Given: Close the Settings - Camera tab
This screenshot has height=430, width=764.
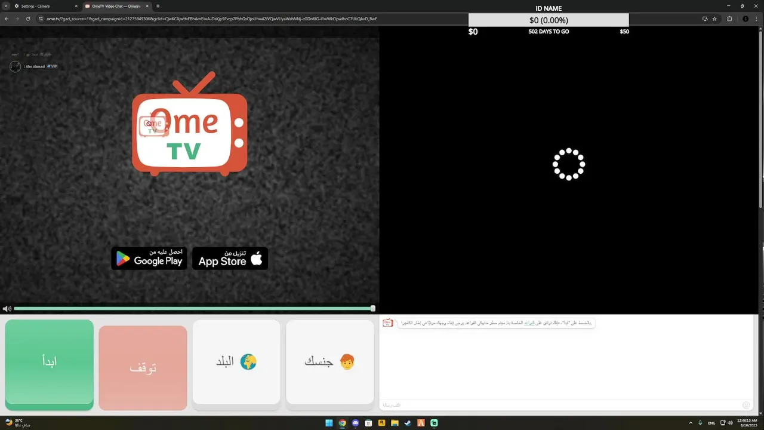Looking at the screenshot, I should click(x=76, y=6).
